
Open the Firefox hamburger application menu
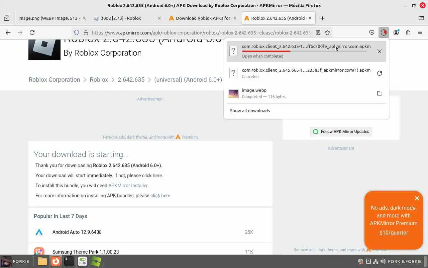point(420,32)
